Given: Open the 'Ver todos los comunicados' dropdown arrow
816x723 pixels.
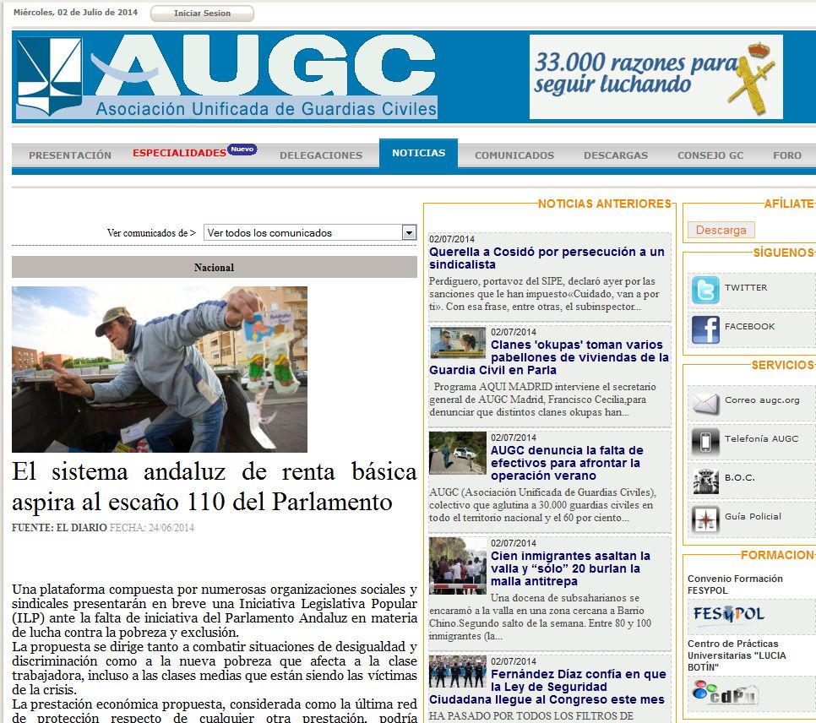Looking at the screenshot, I should click(409, 233).
